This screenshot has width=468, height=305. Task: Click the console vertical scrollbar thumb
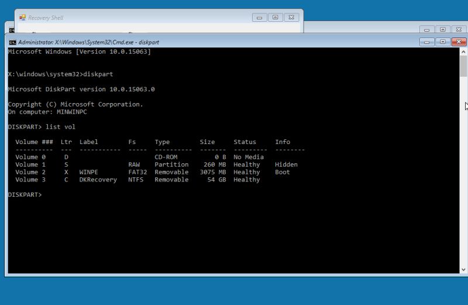coord(463,66)
